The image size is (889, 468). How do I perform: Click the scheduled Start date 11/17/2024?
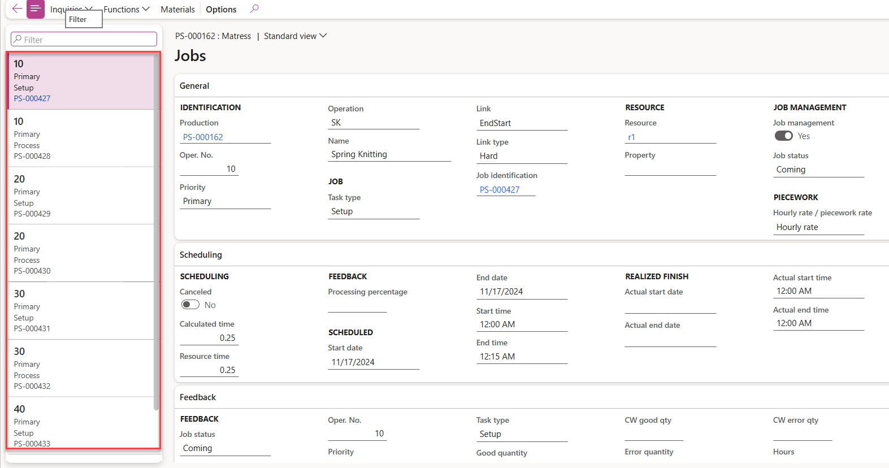(374, 362)
